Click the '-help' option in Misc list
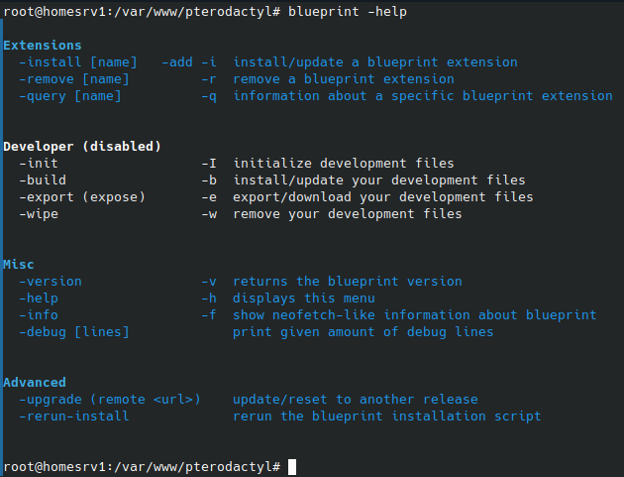Image resolution: width=624 pixels, height=477 pixels. coord(39,298)
